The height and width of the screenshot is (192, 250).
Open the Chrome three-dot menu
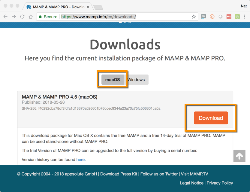tap(244, 17)
